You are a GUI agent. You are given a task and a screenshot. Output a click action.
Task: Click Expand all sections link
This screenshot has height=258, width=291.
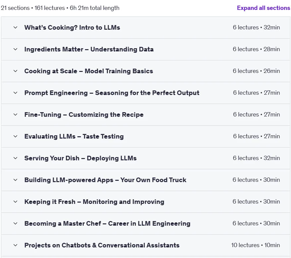263,8
